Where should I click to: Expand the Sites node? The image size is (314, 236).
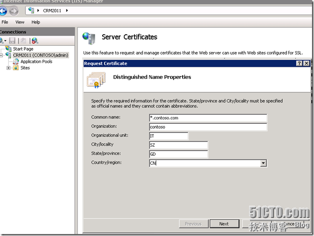coord(8,68)
